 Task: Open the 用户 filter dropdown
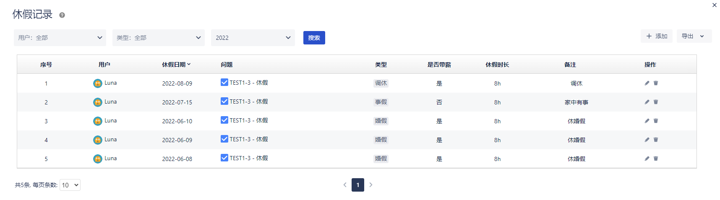coord(60,38)
